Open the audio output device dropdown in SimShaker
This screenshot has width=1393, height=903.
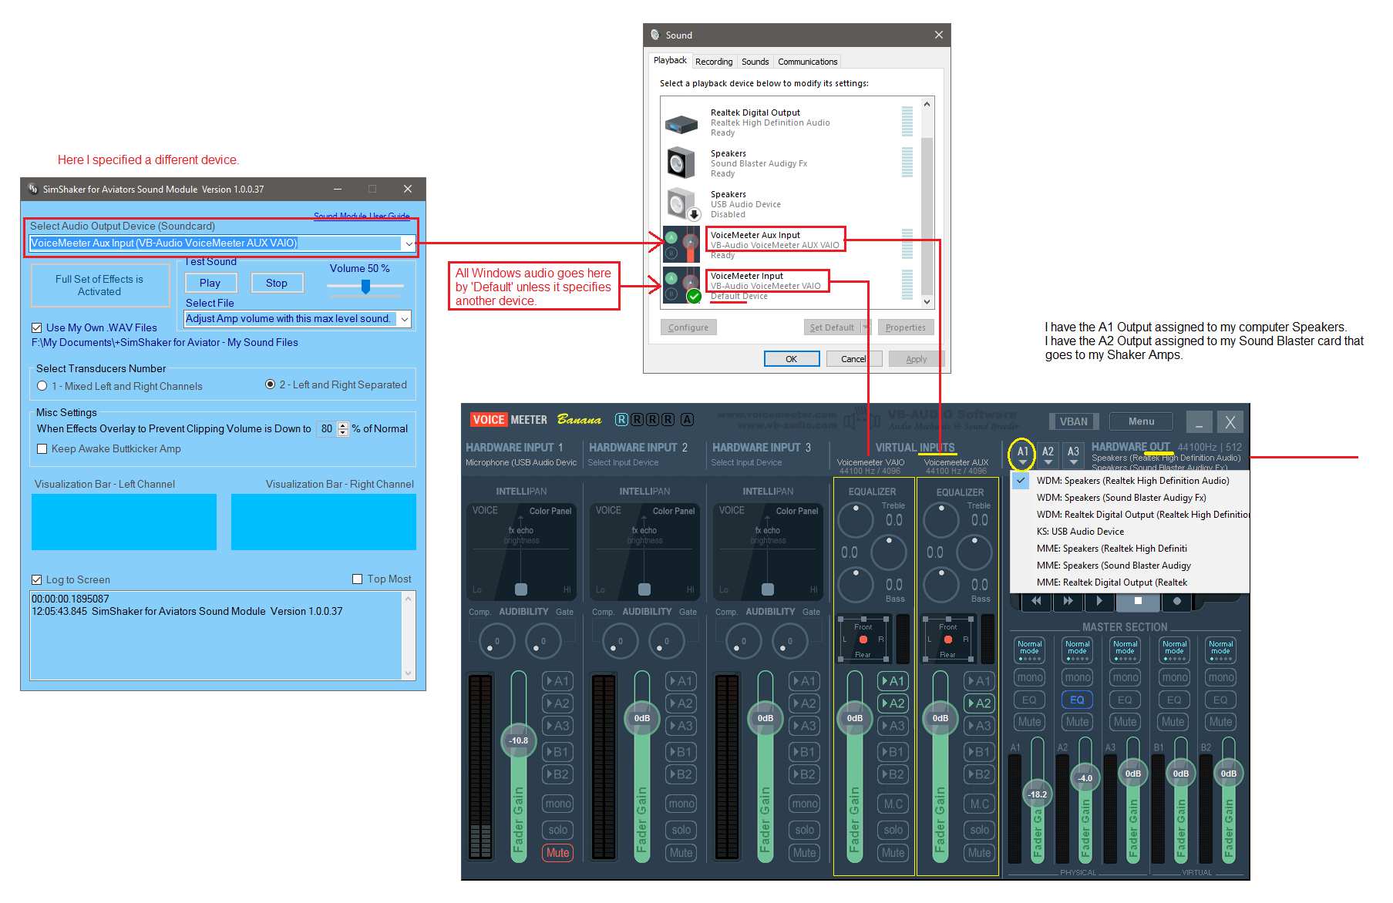tap(408, 243)
